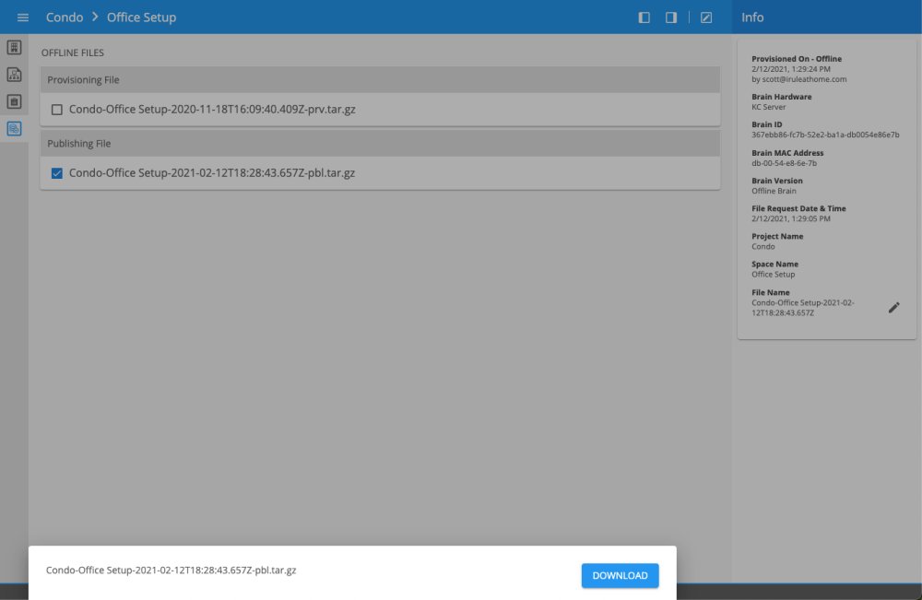
Task: Open the hierarchy icon in sidebar
Action: point(14,75)
